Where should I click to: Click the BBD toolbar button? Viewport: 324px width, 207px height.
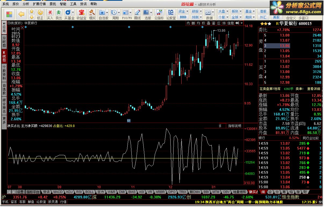point(183,17)
